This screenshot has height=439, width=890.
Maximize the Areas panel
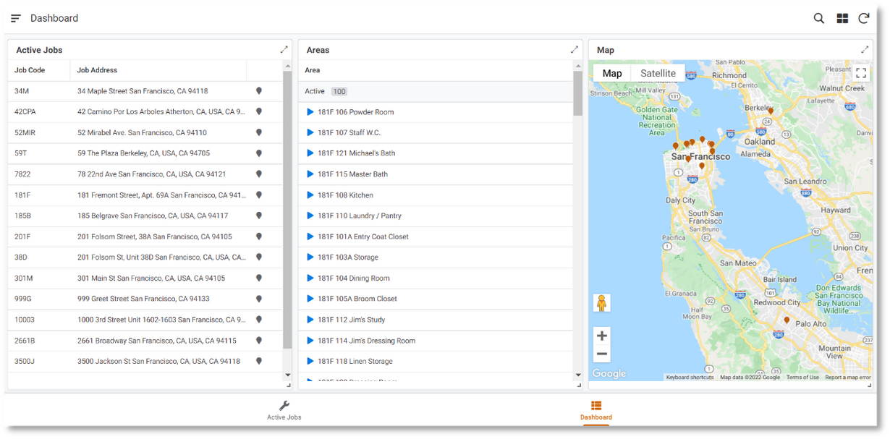point(575,50)
